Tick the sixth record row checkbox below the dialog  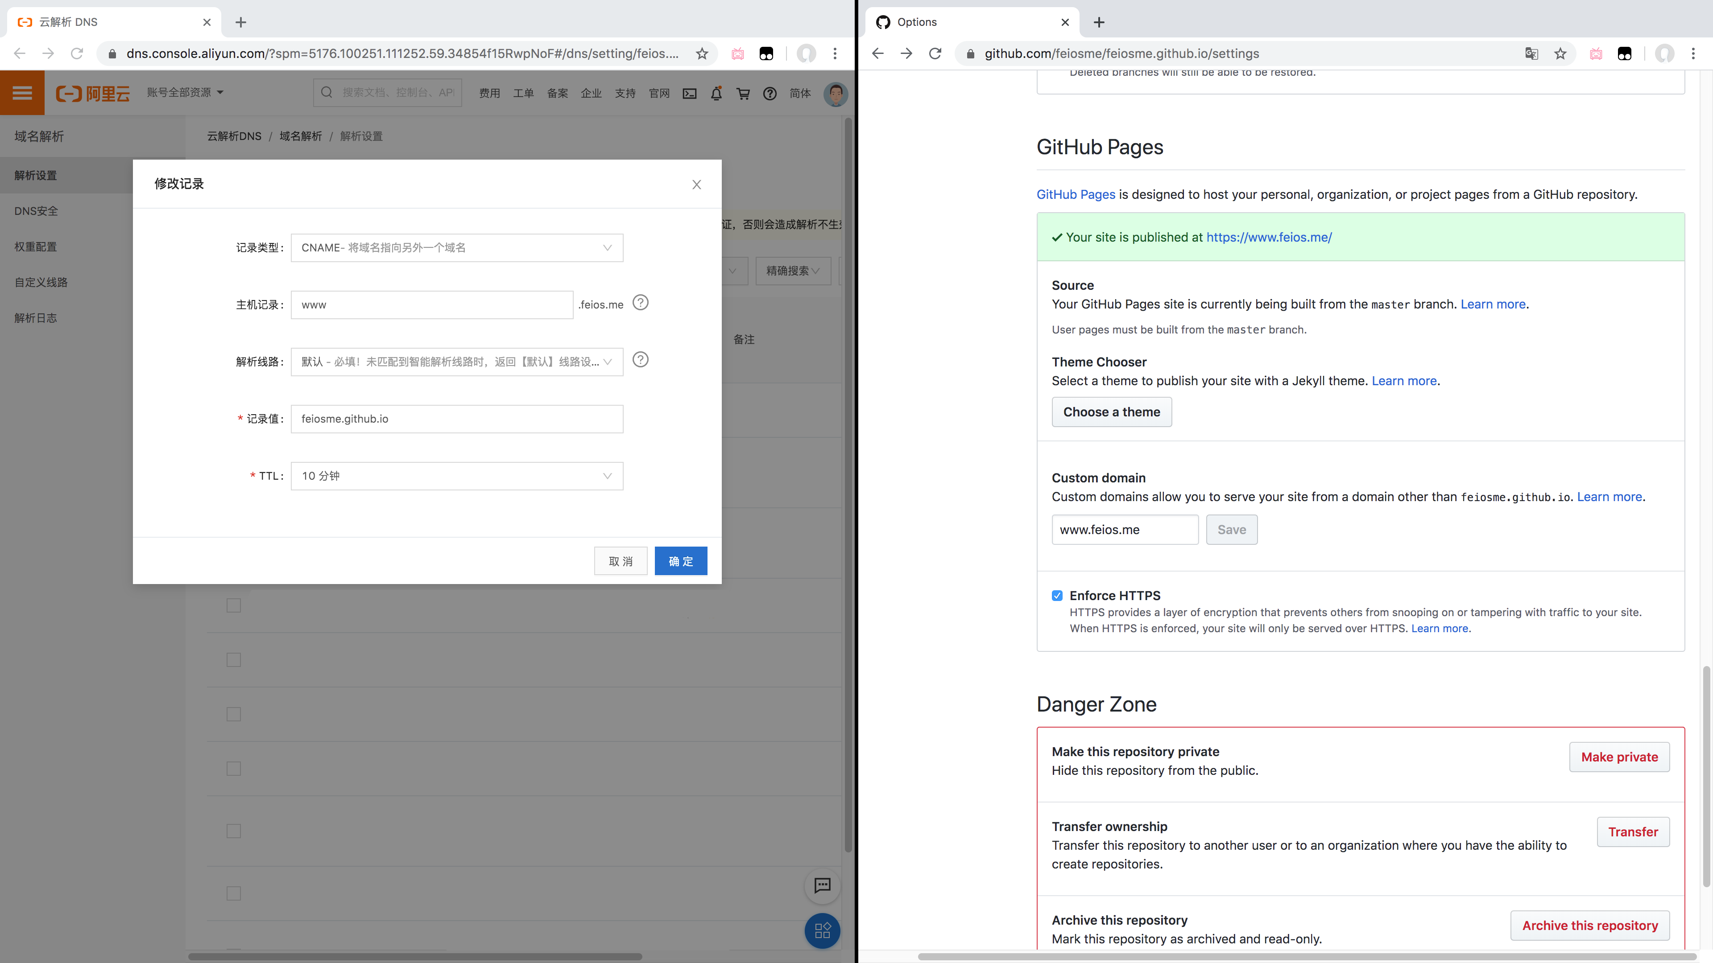pyautogui.click(x=233, y=894)
